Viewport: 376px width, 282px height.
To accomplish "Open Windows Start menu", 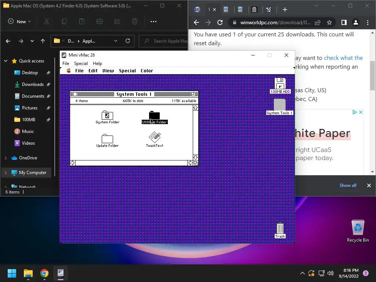I will (12, 273).
